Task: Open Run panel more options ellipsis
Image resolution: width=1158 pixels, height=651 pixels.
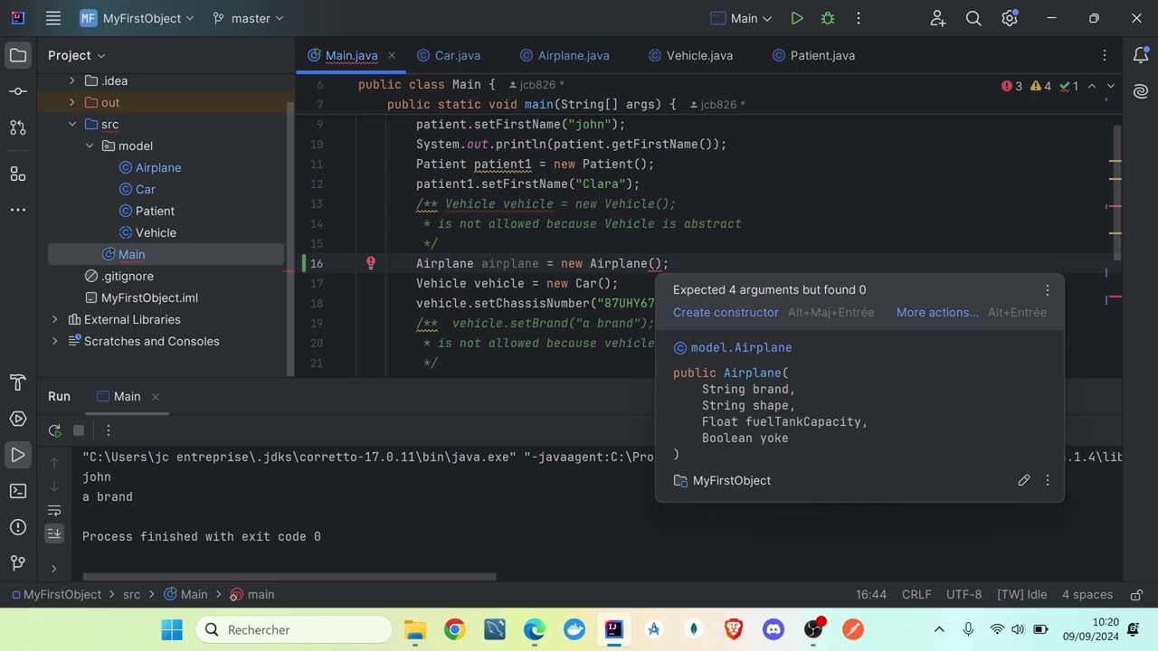Action: point(109,430)
